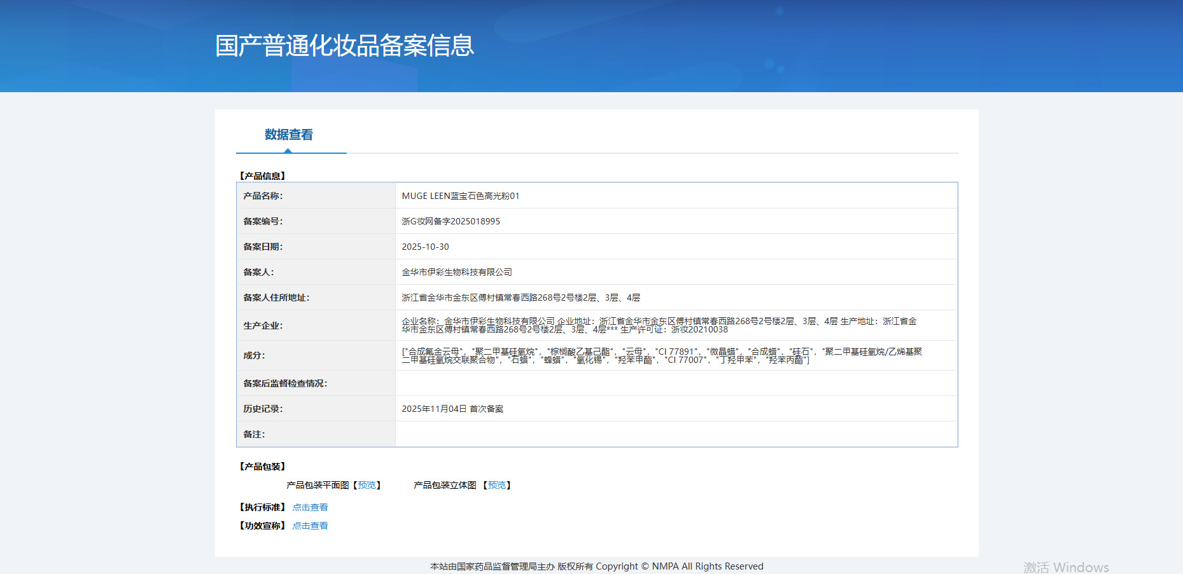This screenshot has height=574, width=1183.
Task: Preview the 产品包装平面图 image link
Action: (x=367, y=485)
